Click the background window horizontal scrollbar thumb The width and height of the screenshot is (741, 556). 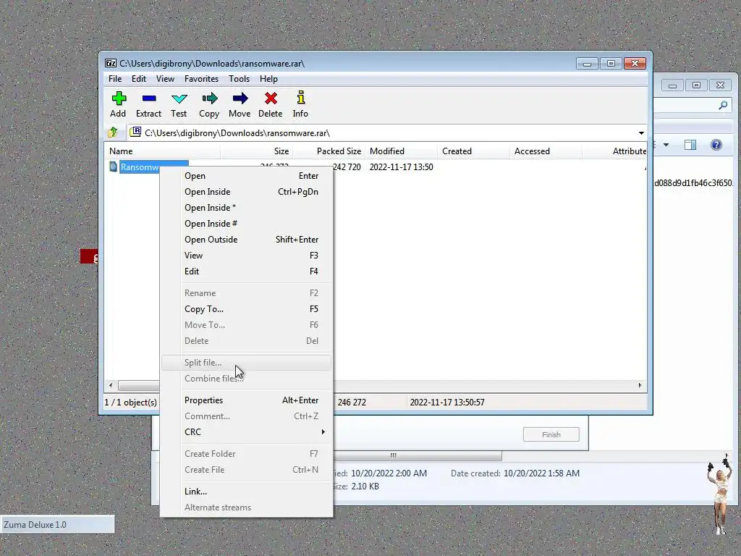click(x=418, y=455)
